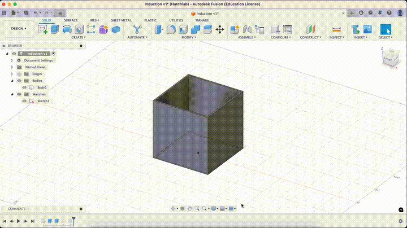Toggle visibility of Body1
Image resolution: width=407 pixels, height=228 pixels.
click(24, 87)
